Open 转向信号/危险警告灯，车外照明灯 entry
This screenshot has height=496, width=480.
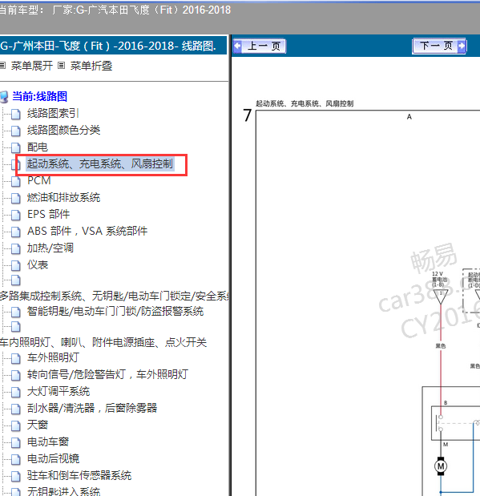coord(107,374)
